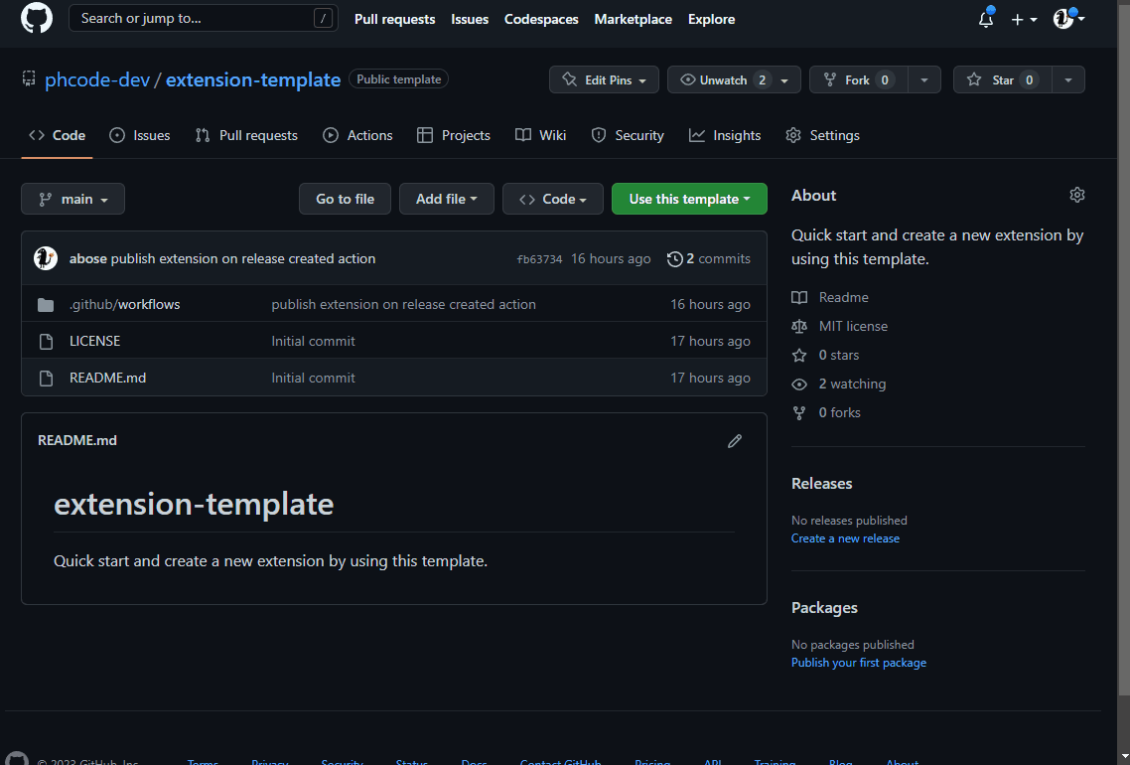Expand the Unwatch options arrow

click(784, 79)
